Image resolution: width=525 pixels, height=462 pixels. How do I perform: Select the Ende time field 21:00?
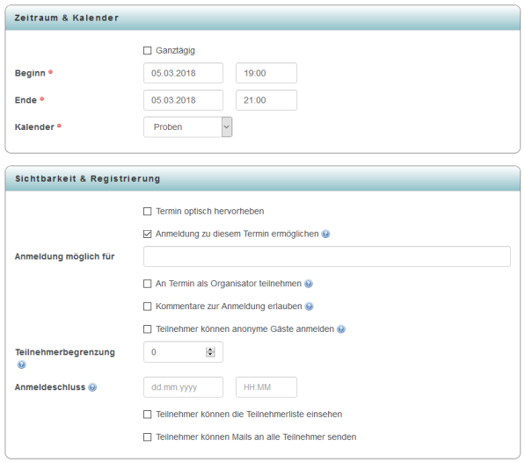pos(266,100)
